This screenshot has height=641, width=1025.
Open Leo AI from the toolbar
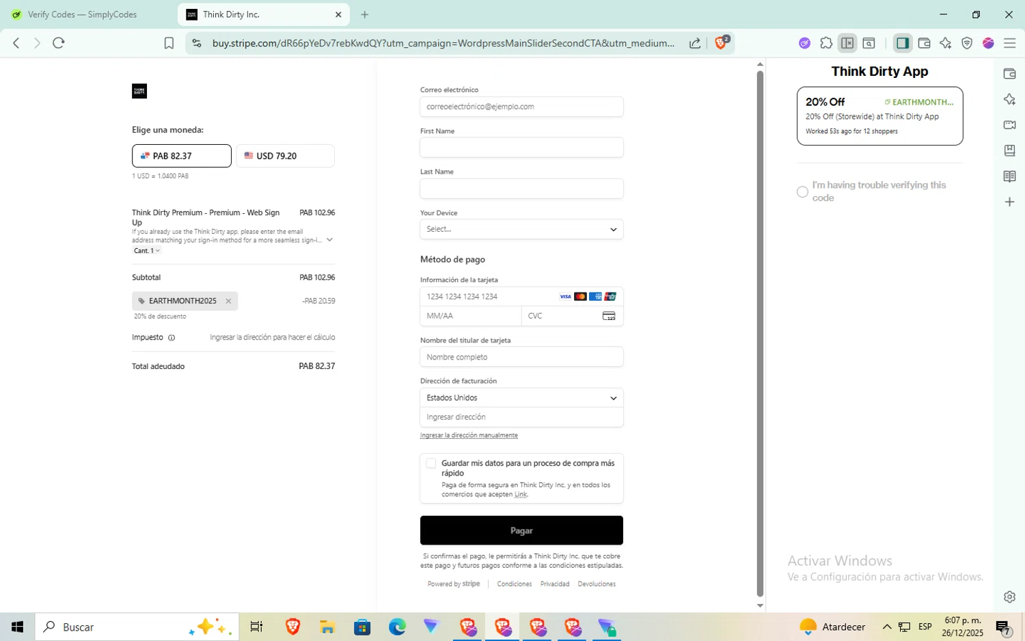(946, 43)
